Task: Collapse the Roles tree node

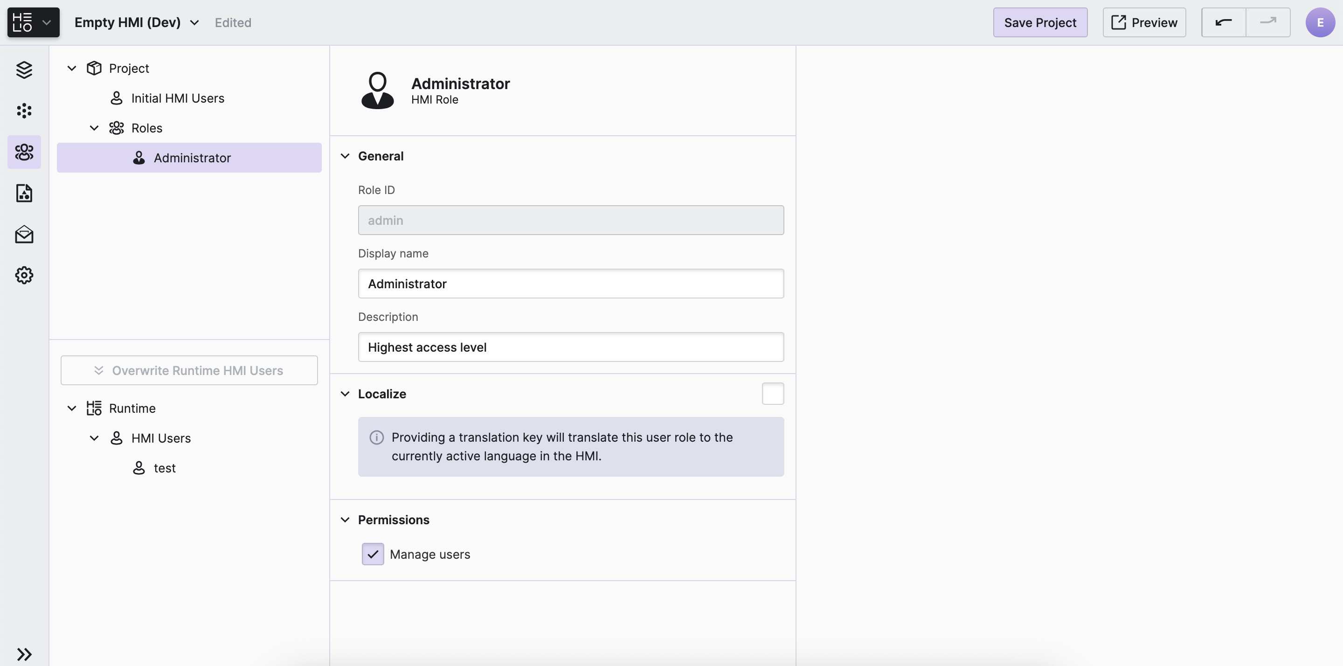Action: click(x=94, y=128)
